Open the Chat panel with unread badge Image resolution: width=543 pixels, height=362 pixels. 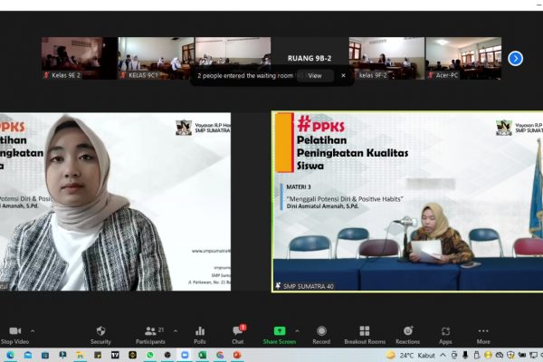click(x=238, y=335)
